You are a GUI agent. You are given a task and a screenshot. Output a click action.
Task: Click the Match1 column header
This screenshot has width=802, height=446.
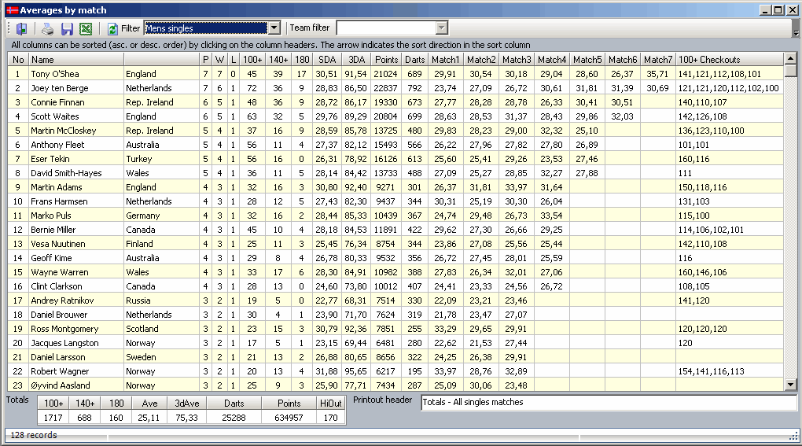click(x=445, y=60)
